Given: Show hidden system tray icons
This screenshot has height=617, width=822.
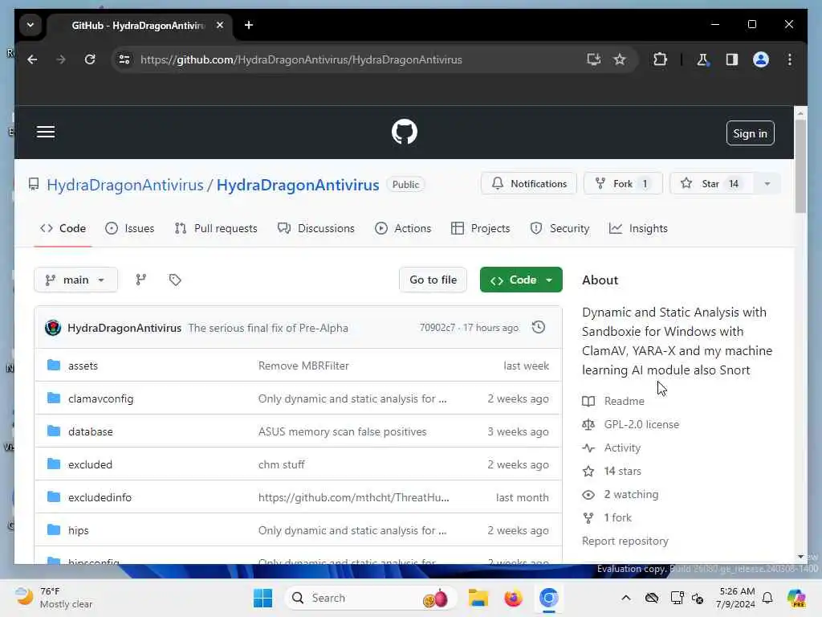Looking at the screenshot, I should click(626, 598).
